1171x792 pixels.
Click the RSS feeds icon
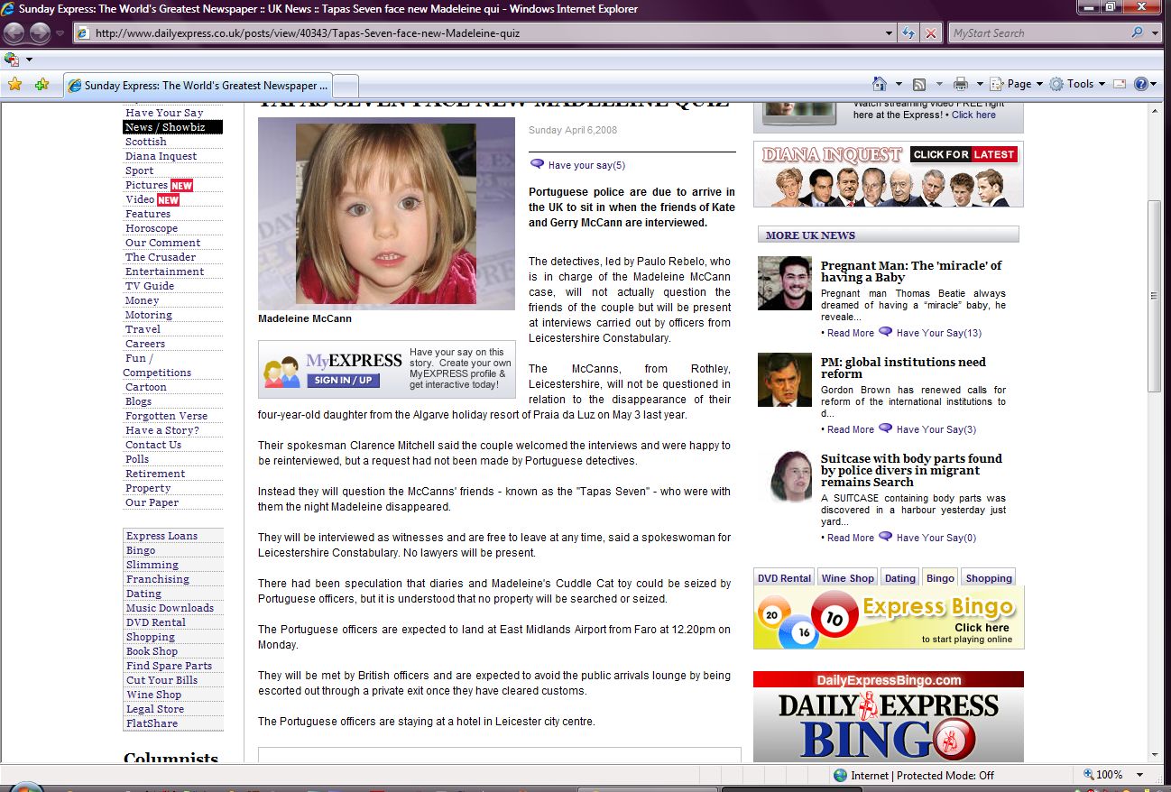(919, 84)
